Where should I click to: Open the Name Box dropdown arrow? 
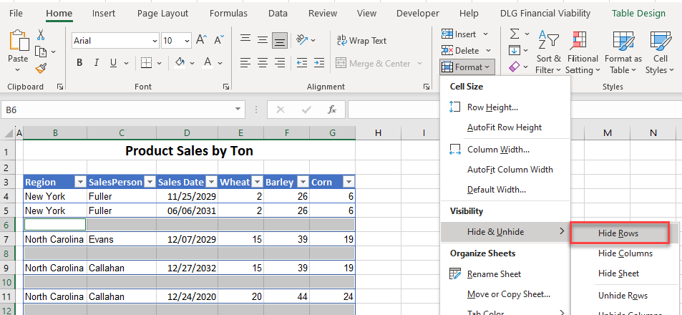(238, 110)
